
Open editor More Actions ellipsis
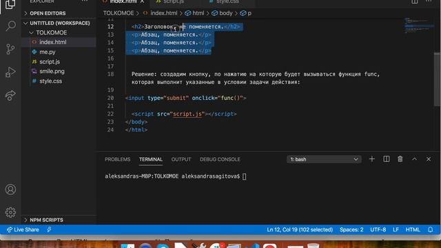(x=429, y=1)
